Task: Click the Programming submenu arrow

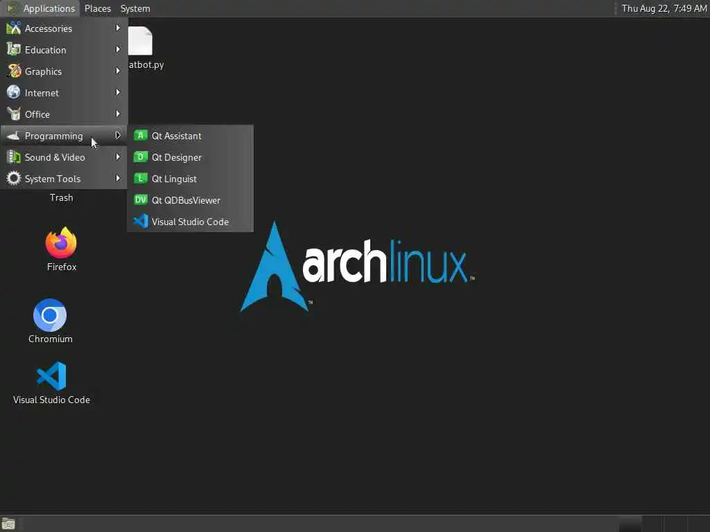Action: 118,135
